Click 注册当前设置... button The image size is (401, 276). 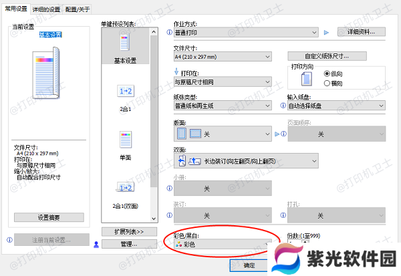(x=51, y=240)
